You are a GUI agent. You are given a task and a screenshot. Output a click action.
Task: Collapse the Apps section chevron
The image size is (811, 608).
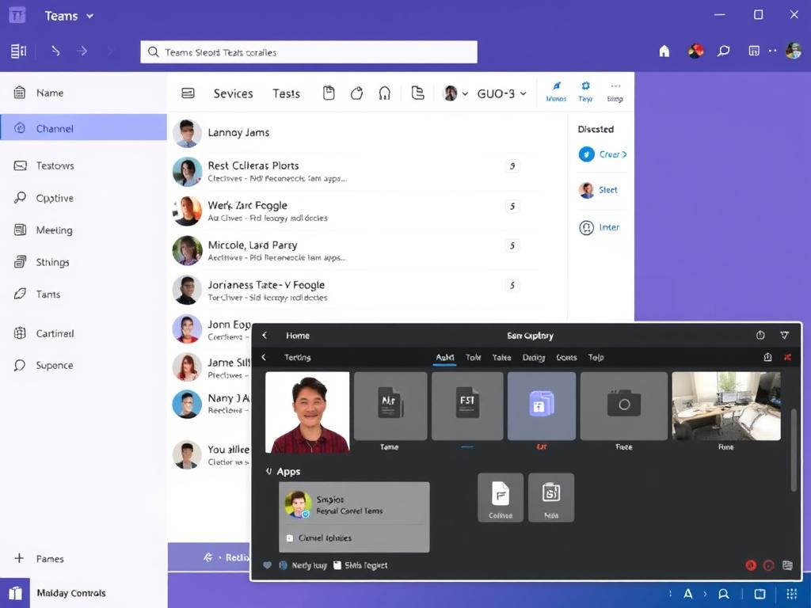tap(268, 471)
